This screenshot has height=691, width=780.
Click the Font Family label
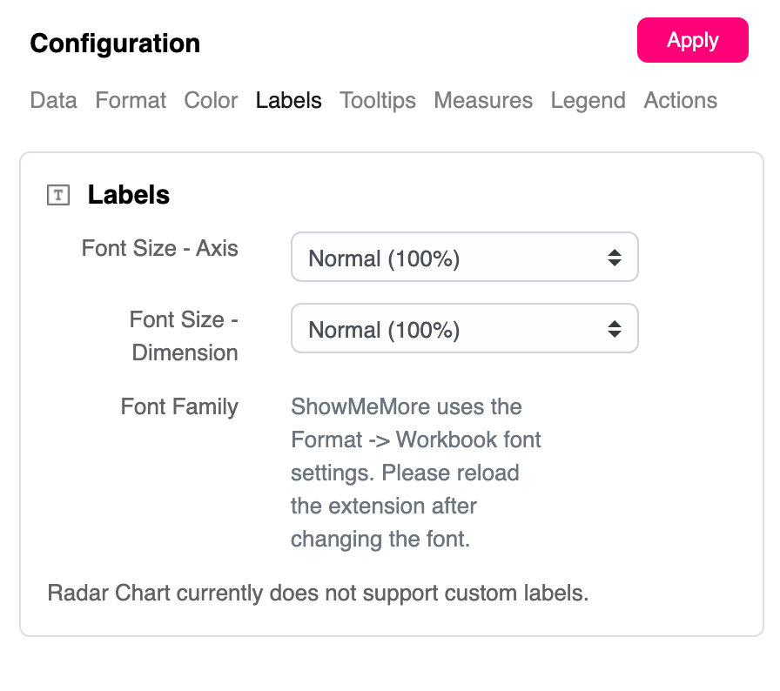point(179,406)
